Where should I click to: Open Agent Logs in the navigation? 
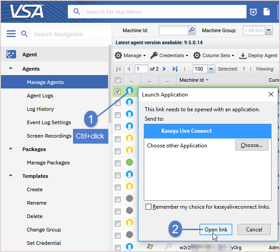coord(40,96)
